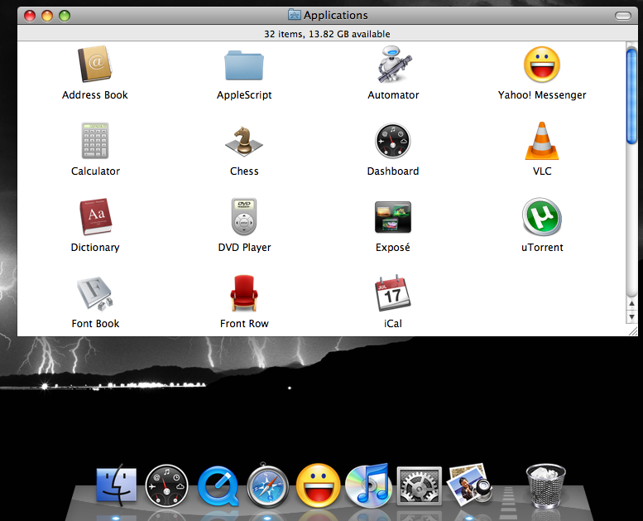Click the "Automator" label text
Image resolution: width=643 pixels, height=521 pixels.
coord(393,94)
